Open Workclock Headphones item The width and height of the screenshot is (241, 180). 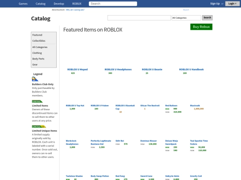[72, 142]
